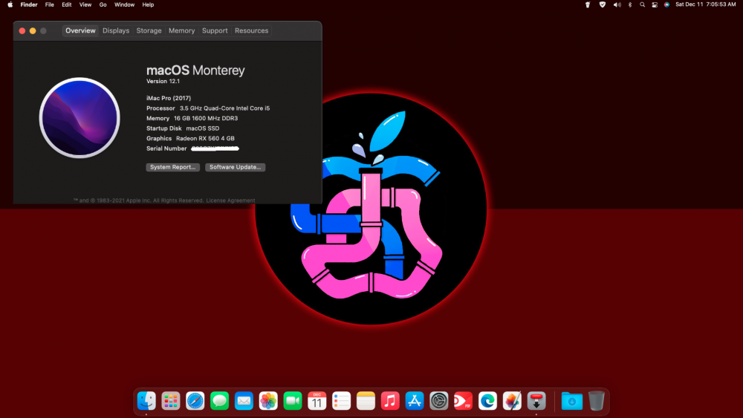The height and width of the screenshot is (418, 743).
Task: Open the File menu
Action: [49, 4]
